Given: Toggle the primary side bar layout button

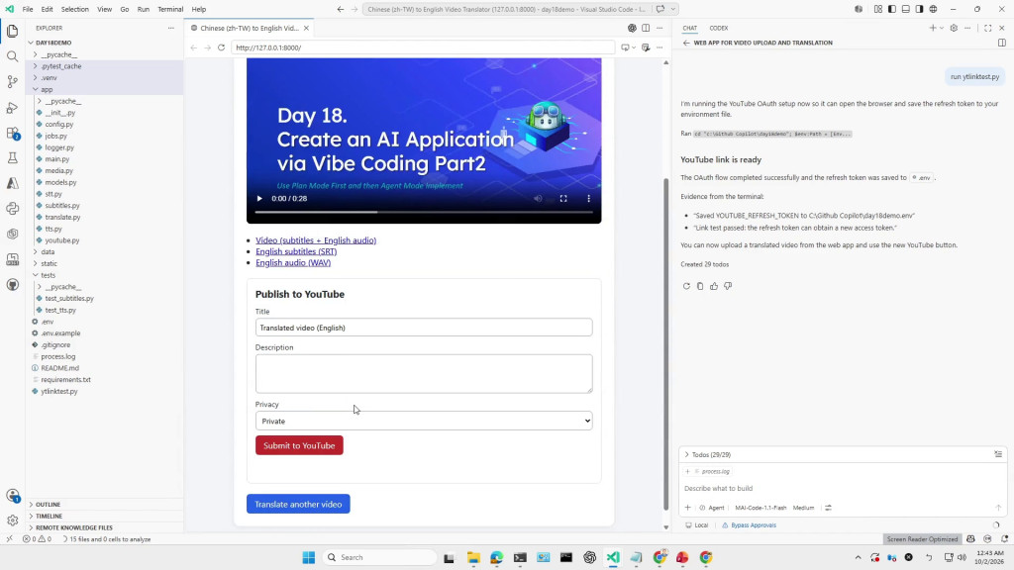Looking at the screenshot, I should coord(892,9).
